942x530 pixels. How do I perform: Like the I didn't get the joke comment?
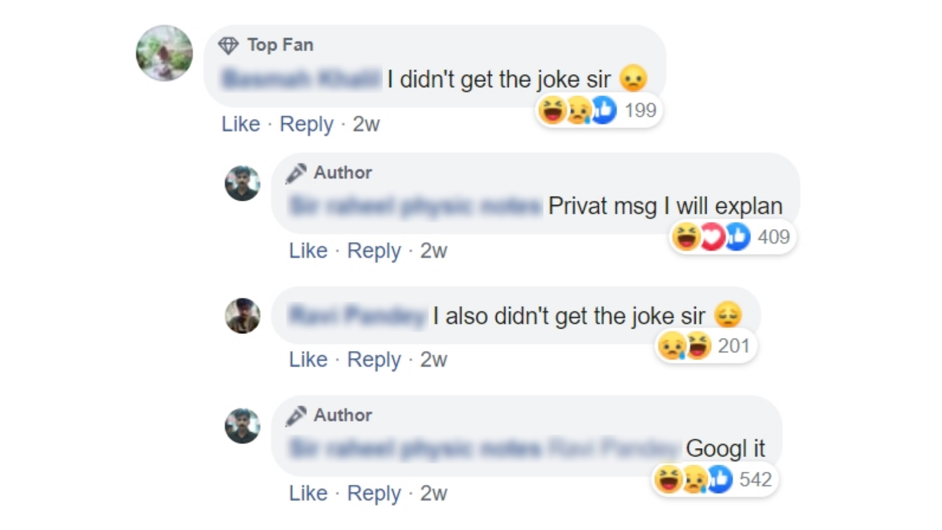pyautogui.click(x=240, y=124)
